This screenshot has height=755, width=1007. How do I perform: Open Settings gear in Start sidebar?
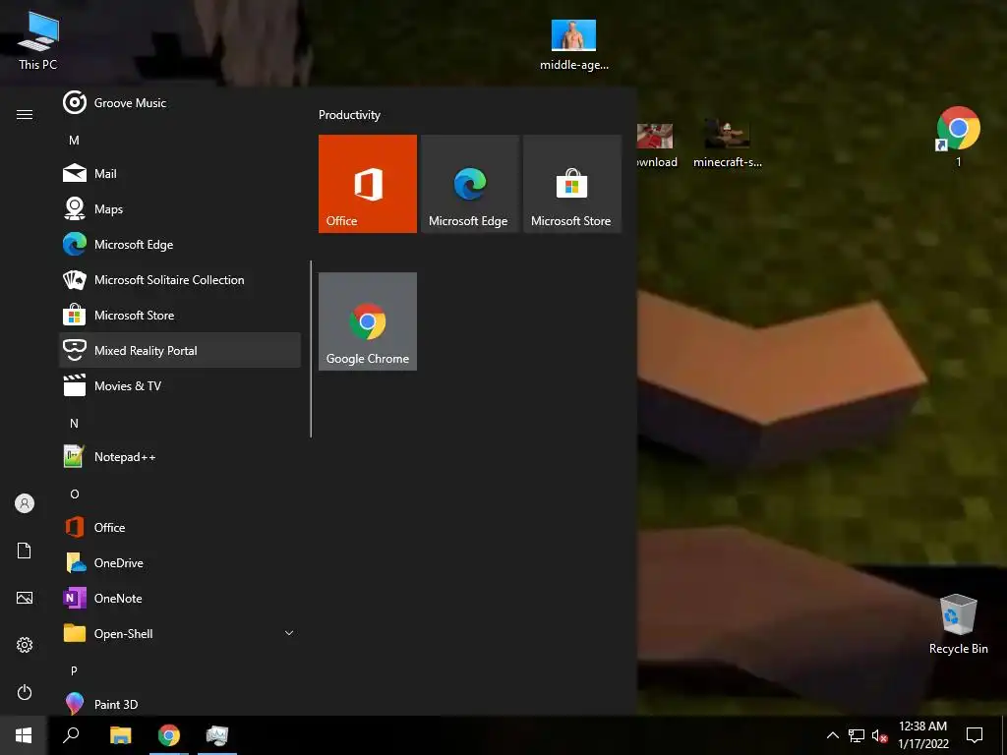pos(25,645)
